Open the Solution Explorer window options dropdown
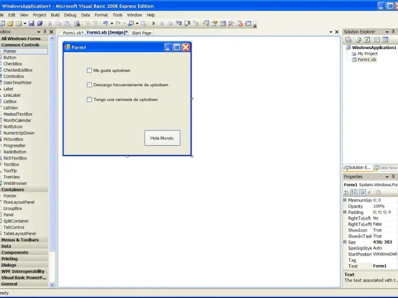 (387, 32)
